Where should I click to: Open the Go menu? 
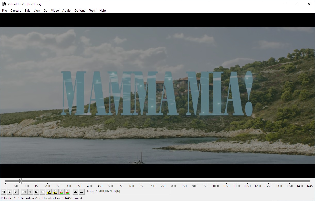pos(46,11)
